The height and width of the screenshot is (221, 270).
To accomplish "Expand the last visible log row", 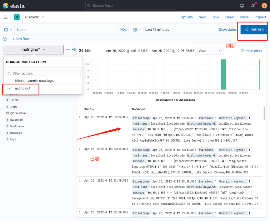I will tap(80, 212).
